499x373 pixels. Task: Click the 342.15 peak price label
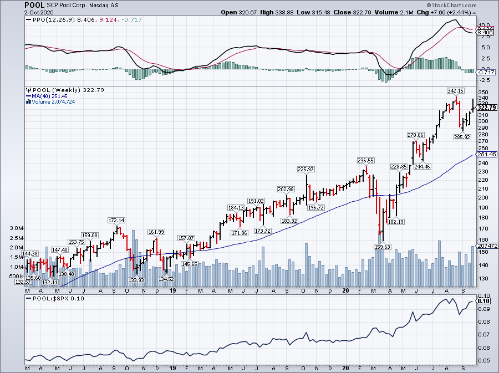click(x=455, y=91)
